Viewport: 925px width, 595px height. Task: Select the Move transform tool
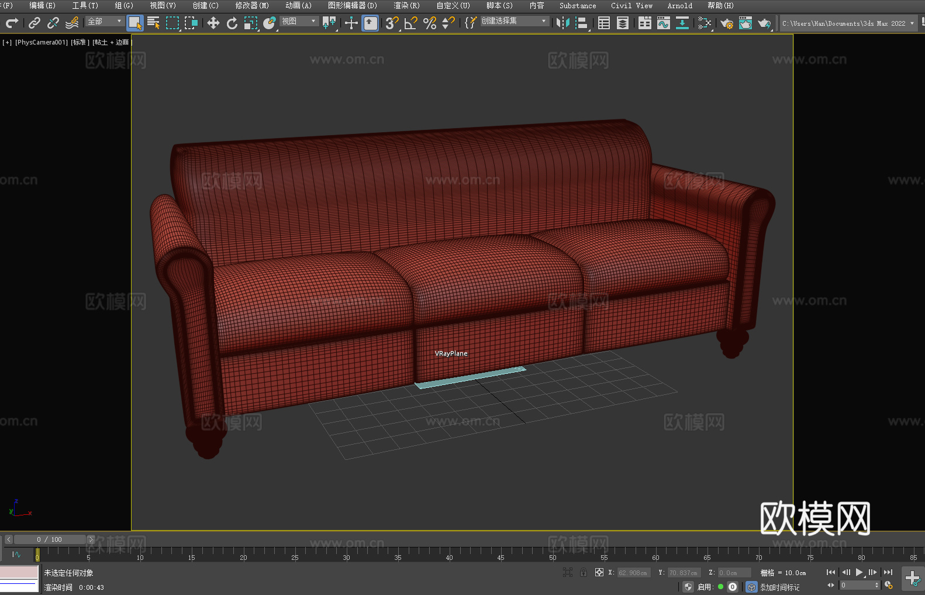pyautogui.click(x=213, y=23)
